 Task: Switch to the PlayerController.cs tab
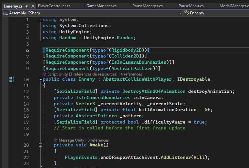coord(54,6)
